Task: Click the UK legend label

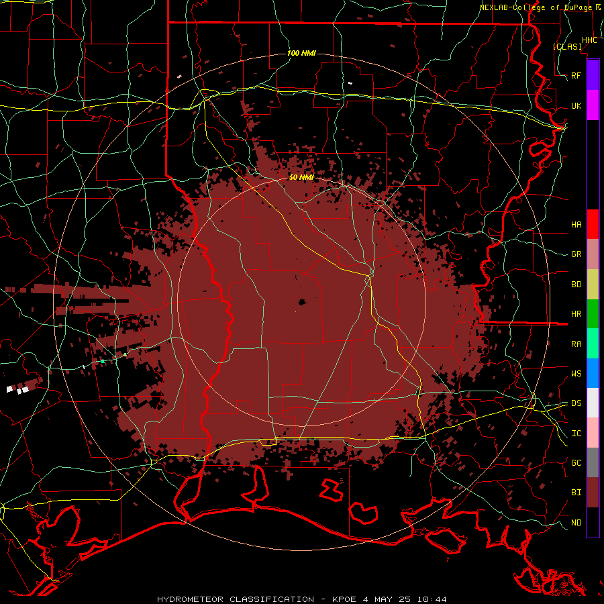Action: coord(576,105)
